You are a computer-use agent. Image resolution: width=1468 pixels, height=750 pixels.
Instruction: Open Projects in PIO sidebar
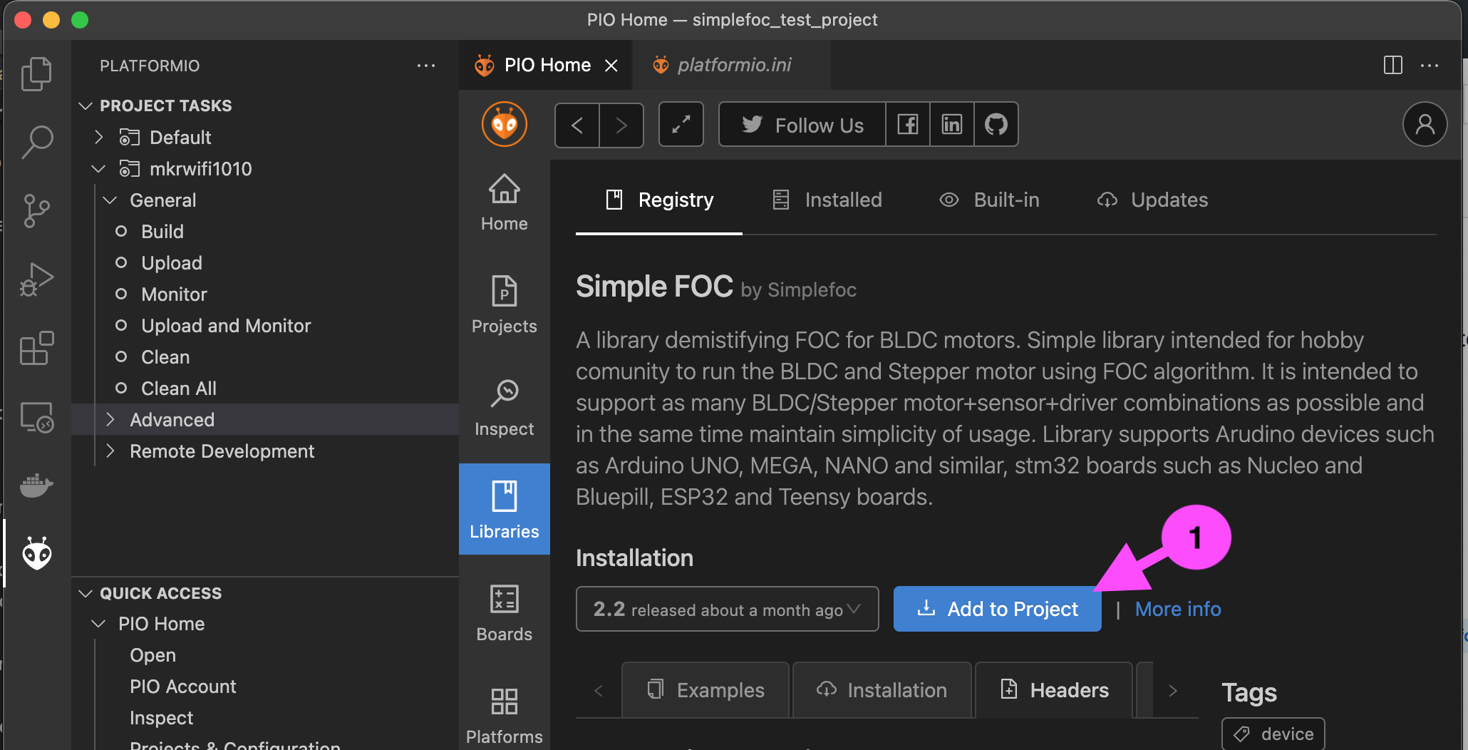pyautogui.click(x=504, y=305)
